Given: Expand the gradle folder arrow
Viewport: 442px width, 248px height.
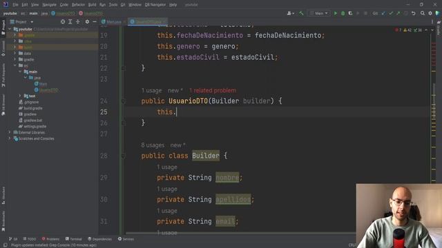Looking at the screenshot, I should pyautogui.click(x=15, y=59).
